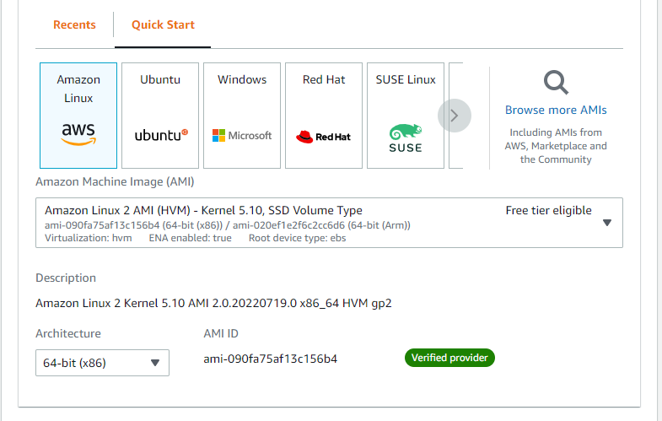Switch to the Quick Start tab
The height and width of the screenshot is (421, 662).
[x=163, y=24]
